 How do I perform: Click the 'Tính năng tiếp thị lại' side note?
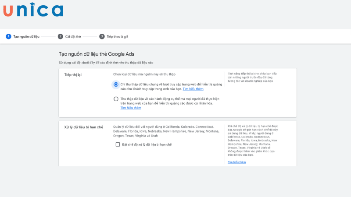pos(252,77)
